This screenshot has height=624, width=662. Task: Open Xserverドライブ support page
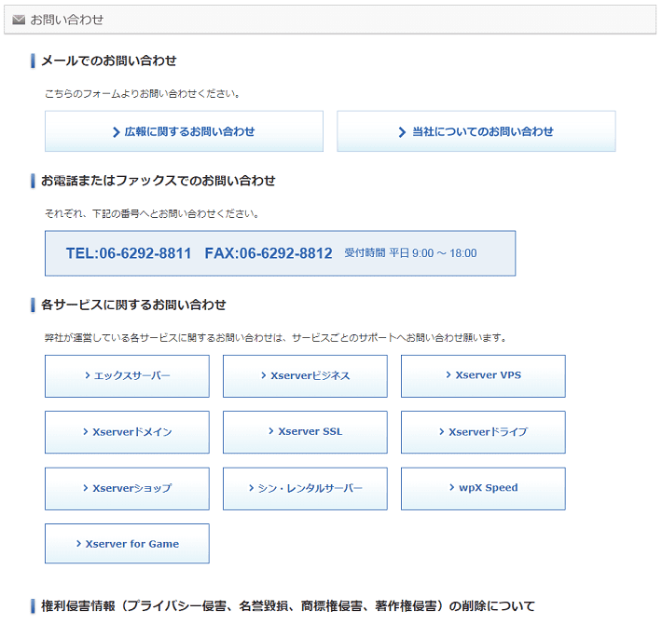click(x=483, y=432)
